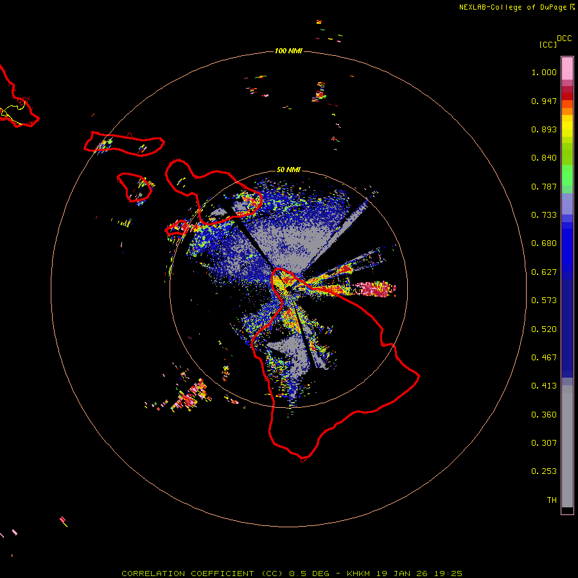Select the 0.520 scale value
This screenshot has width=578, height=578.
tap(544, 329)
